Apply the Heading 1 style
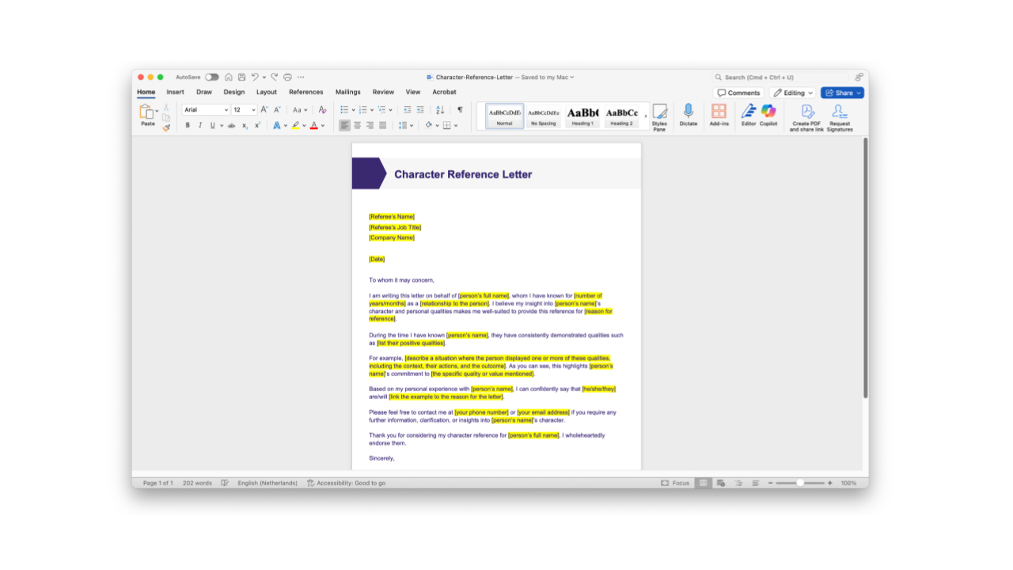The image size is (1013, 570). [582, 116]
